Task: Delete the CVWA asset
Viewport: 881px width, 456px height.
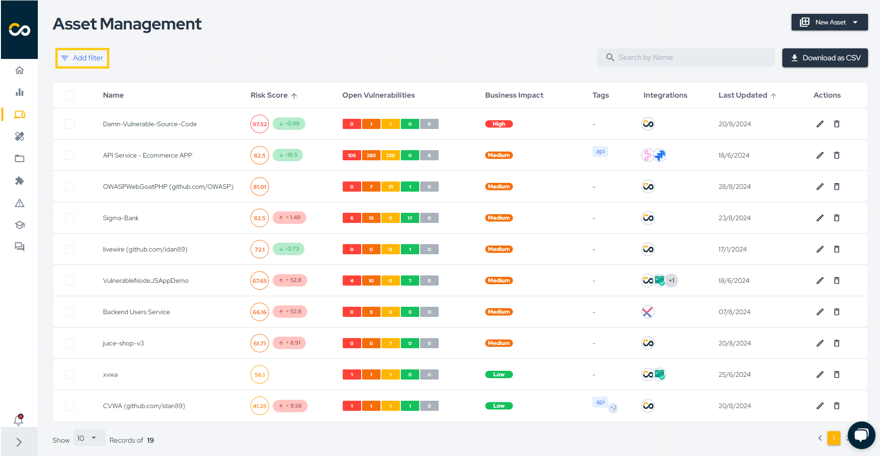Action: [837, 406]
